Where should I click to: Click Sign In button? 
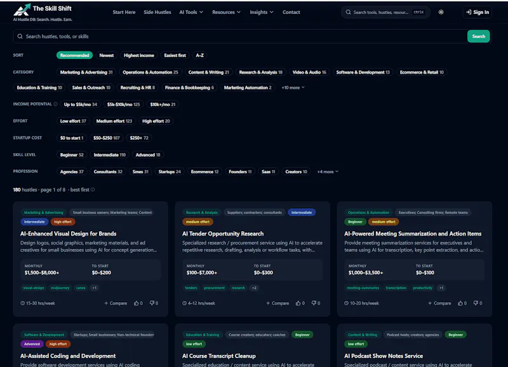click(x=478, y=12)
